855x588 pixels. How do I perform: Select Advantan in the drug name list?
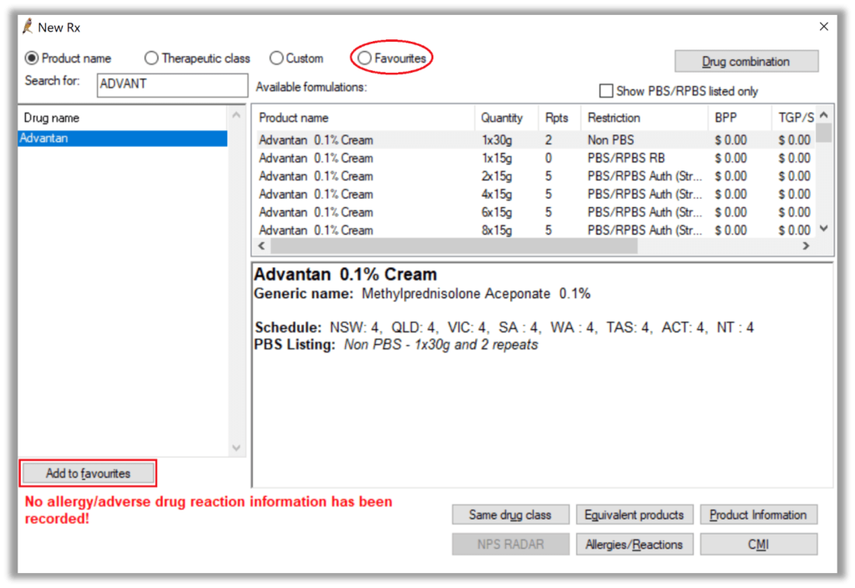click(x=123, y=138)
